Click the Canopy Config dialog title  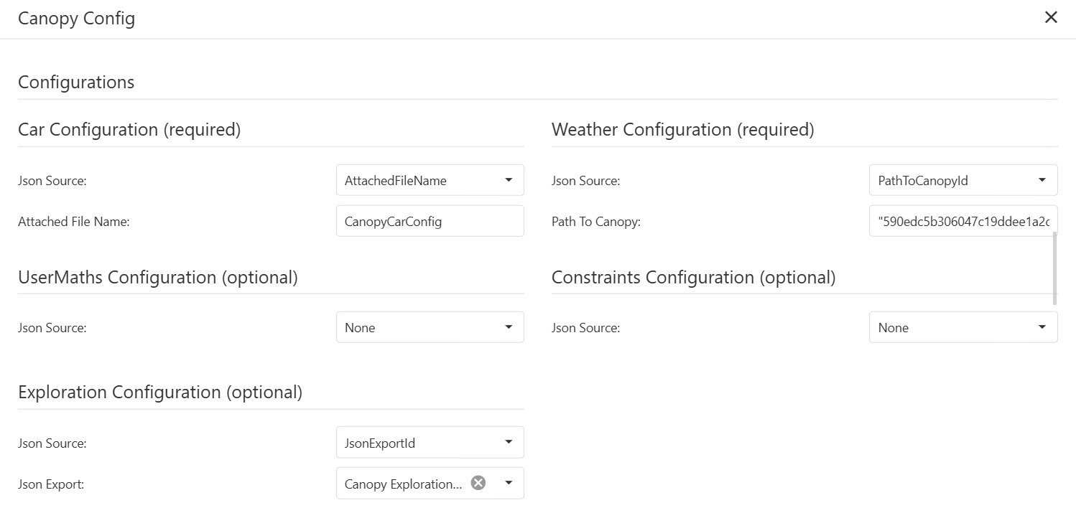coord(76,19)
